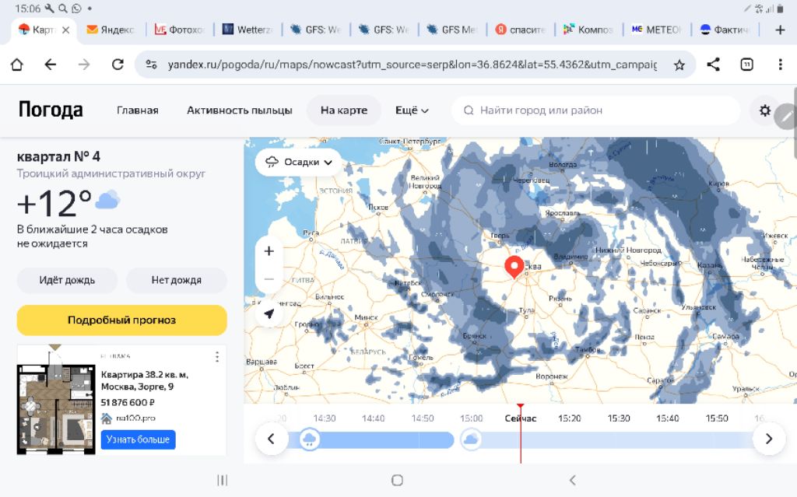Switch to the спасите tab
This screenshot has height=497, width=797.
pyautogui.click(x=519, y=30)
